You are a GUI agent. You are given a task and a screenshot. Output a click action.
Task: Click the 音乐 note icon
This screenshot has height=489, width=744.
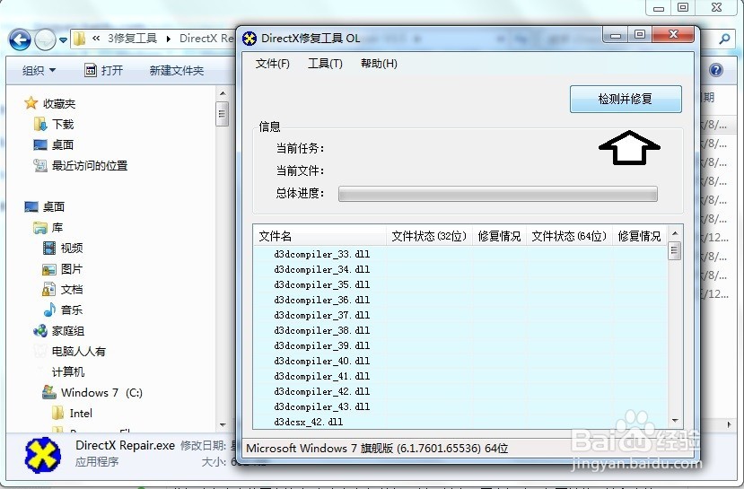[x=49, y=310]
